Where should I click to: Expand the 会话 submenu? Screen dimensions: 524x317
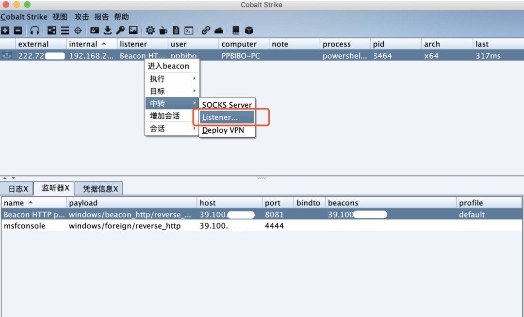pyautogui.click(x=172, y=128)
